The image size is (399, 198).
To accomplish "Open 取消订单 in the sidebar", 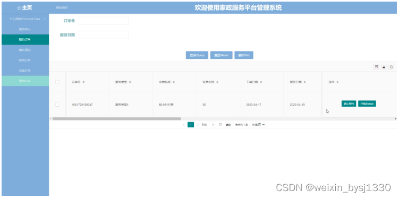I will point(24,60).
